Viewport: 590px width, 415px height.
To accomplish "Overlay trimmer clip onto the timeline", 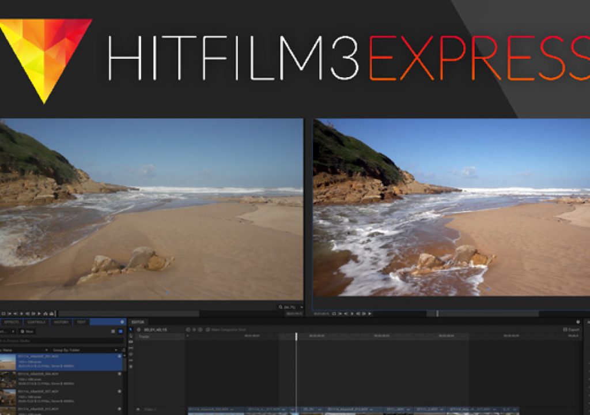I will click(52, 314).
